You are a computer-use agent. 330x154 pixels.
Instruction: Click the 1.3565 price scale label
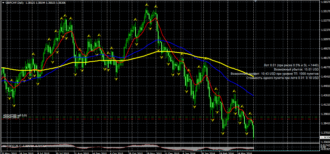coord(325,142)
